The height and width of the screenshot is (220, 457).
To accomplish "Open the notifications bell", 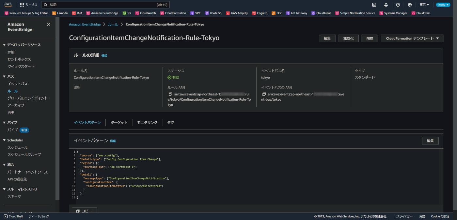I will click(x=386, y=5).
